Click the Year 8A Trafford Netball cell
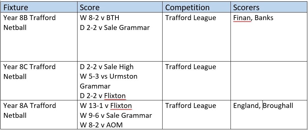This screenshot has height=130, width=308. pyautogui.click(x=39, y=114)
